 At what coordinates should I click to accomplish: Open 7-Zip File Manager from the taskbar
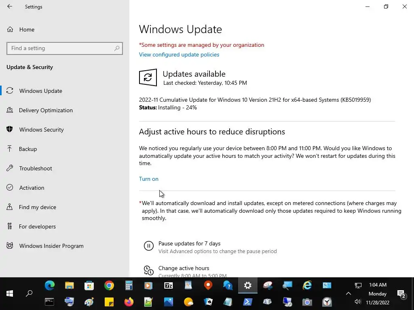click(x=169, y=285)
